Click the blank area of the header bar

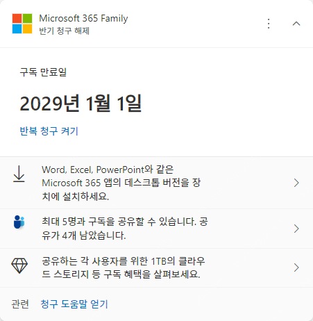pyautogui.click(x=196, y=24)
